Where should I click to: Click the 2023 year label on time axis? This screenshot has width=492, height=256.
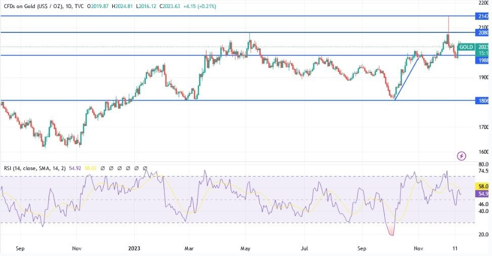(x=134, y=248)
